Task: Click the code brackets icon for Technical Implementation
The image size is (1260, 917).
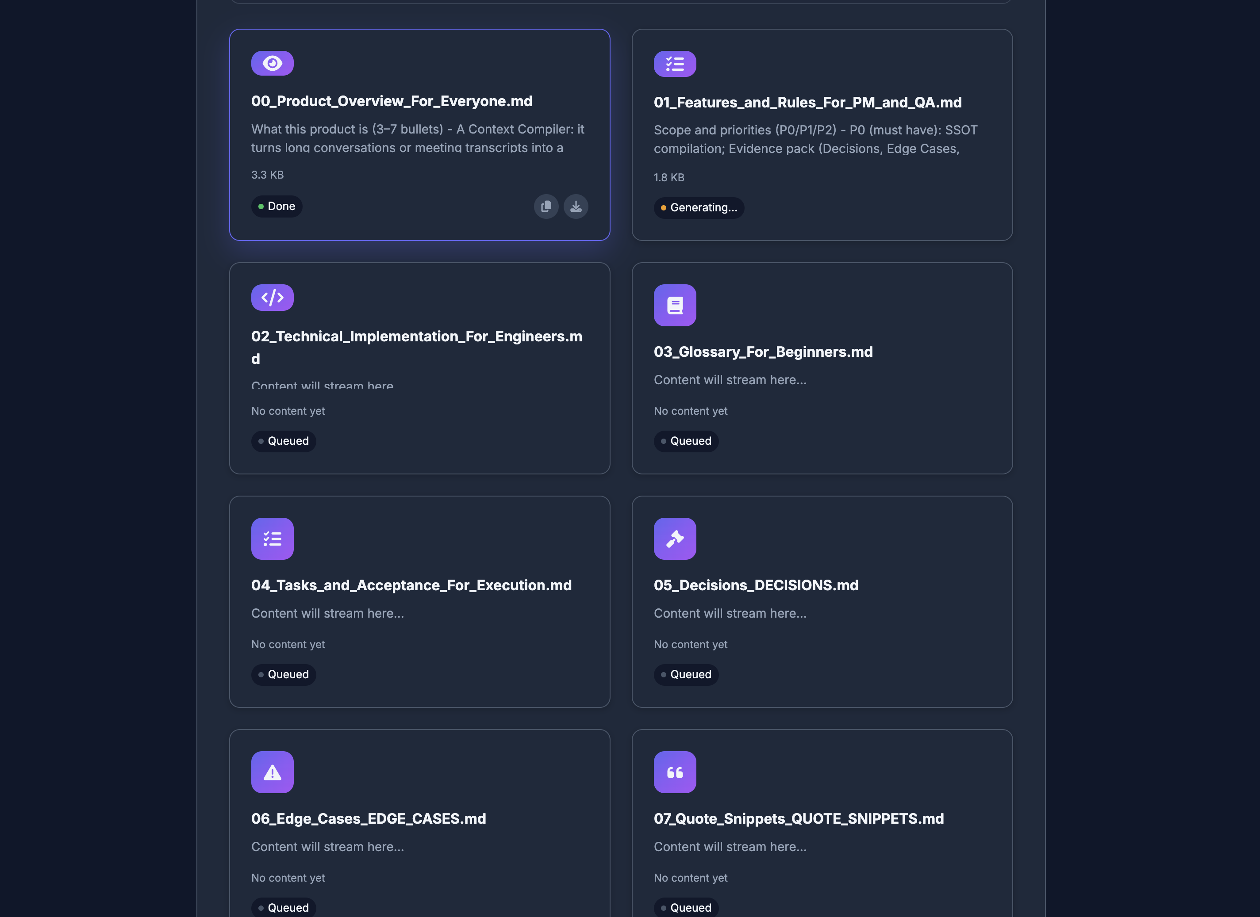Action: pyautogui.click(x=272, y=298)
